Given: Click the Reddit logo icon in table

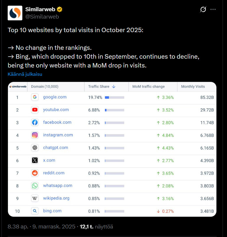Looking at the screenshot, I should (x=35, y=173).
